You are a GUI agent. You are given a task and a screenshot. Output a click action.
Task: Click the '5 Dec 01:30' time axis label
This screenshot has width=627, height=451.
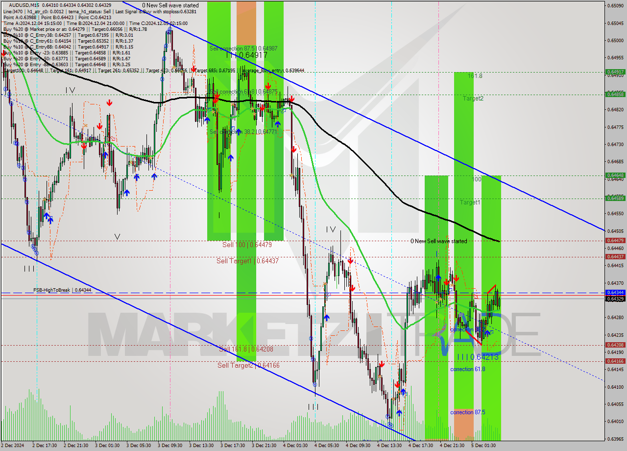(483, 446)
